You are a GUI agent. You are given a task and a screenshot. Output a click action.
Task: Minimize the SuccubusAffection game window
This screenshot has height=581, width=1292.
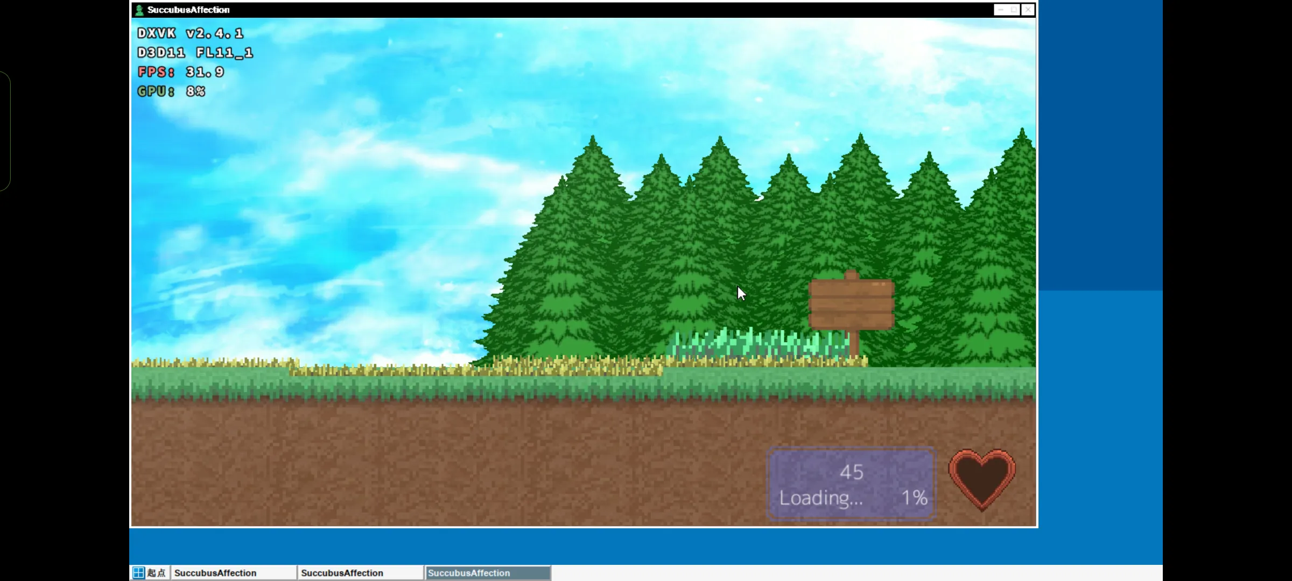(x=1001, y=10)
